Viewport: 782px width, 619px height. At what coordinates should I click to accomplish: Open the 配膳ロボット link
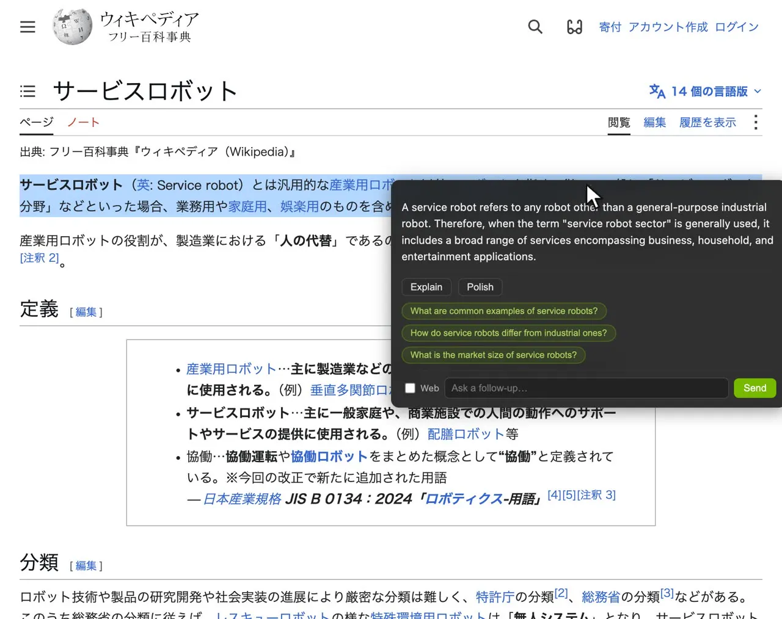pyautogui.click(x=466, y=434)
